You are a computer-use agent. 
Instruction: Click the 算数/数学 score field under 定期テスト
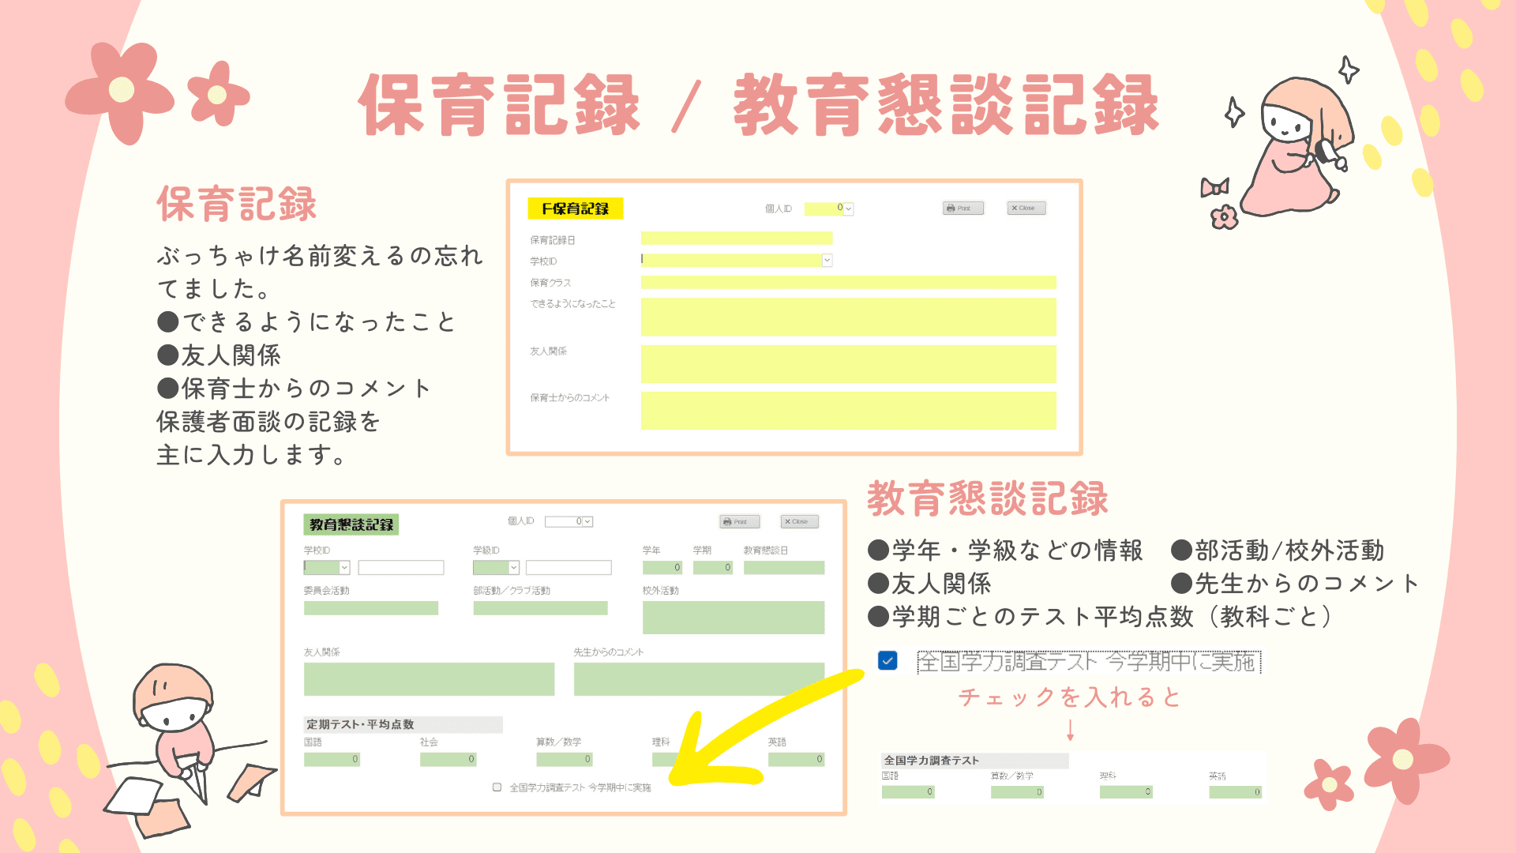[565, 760]
